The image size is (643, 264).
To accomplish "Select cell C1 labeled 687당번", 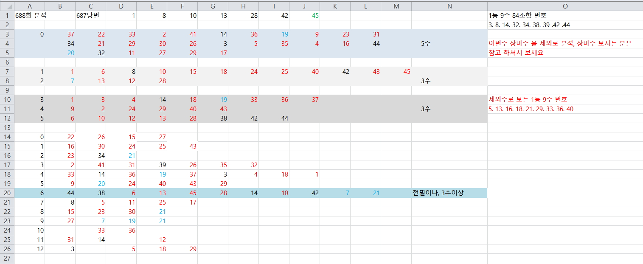I will point(90,16).
